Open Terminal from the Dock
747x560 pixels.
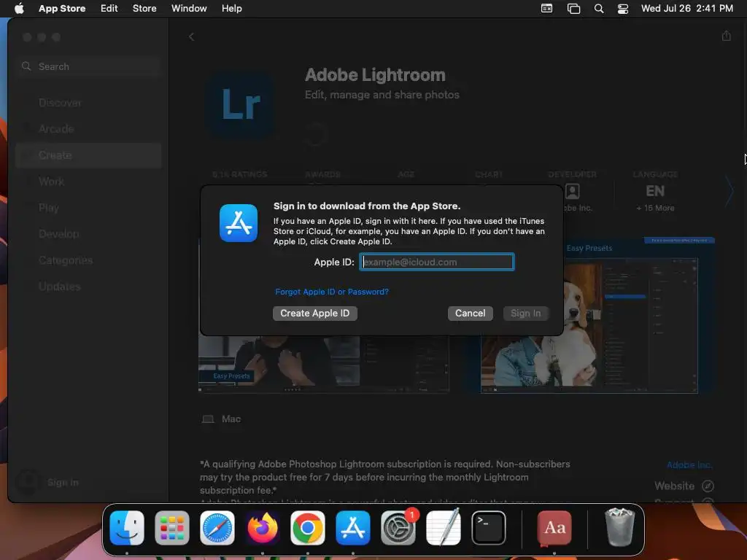click(x=489, y=528)
